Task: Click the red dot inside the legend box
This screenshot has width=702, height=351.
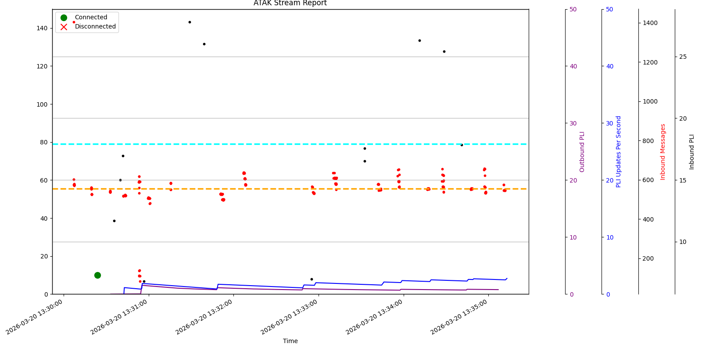Action: click(74, 22)
